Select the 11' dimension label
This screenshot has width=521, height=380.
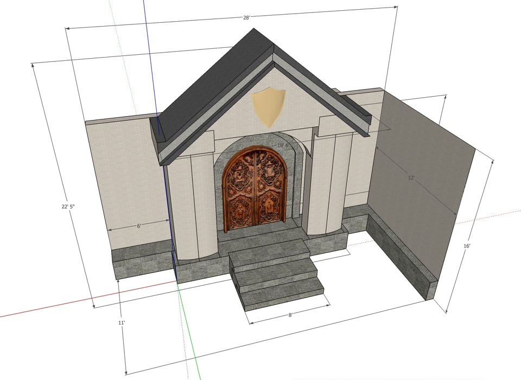coord(122,323)
